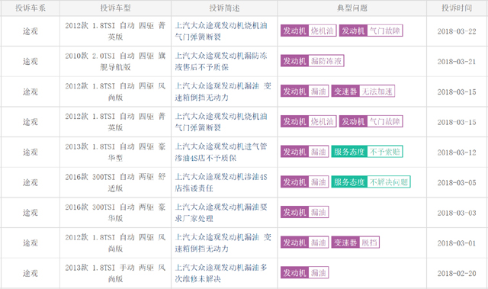Select model cell 2010款 2.0TSI 自动 四驱 旗舰导航版
The width and height of the screenshot is (488, 289).
point(115,61)
